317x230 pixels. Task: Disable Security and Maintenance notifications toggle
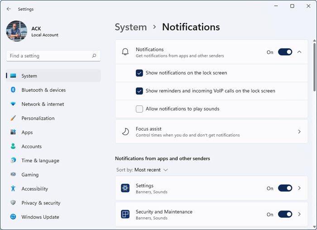pyautogui.click(x=285, y=214)
